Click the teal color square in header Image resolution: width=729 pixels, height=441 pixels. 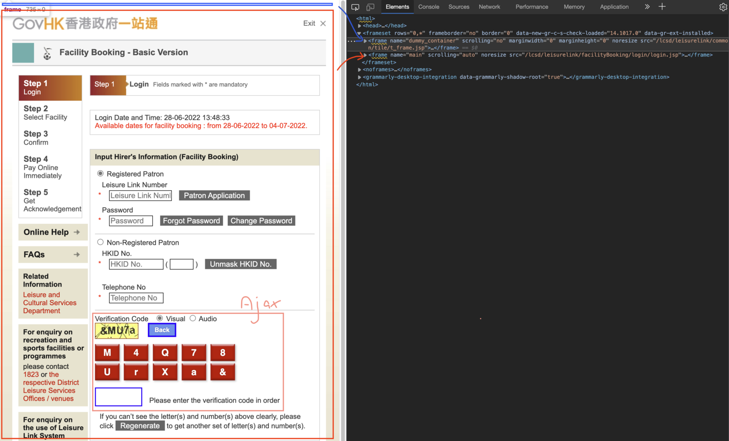(23, 53)
